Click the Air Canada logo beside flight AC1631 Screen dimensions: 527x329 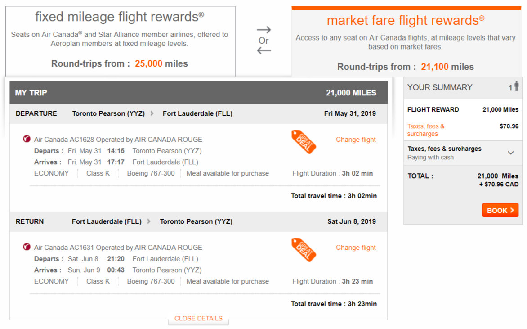(28, 247)
